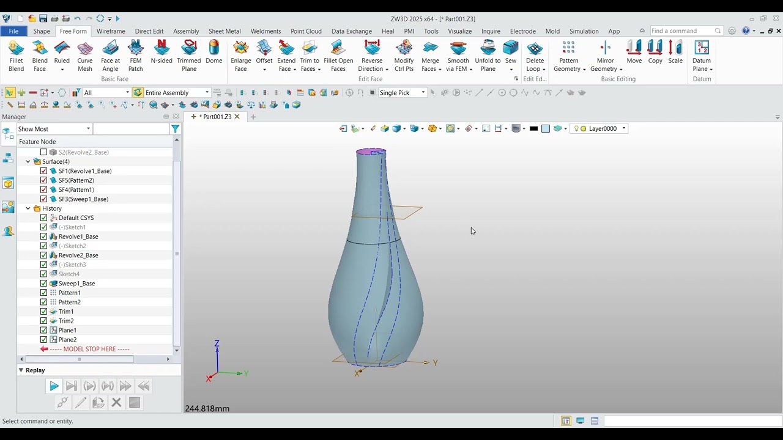Open the Pattern Geometry tool

(569, 56)
